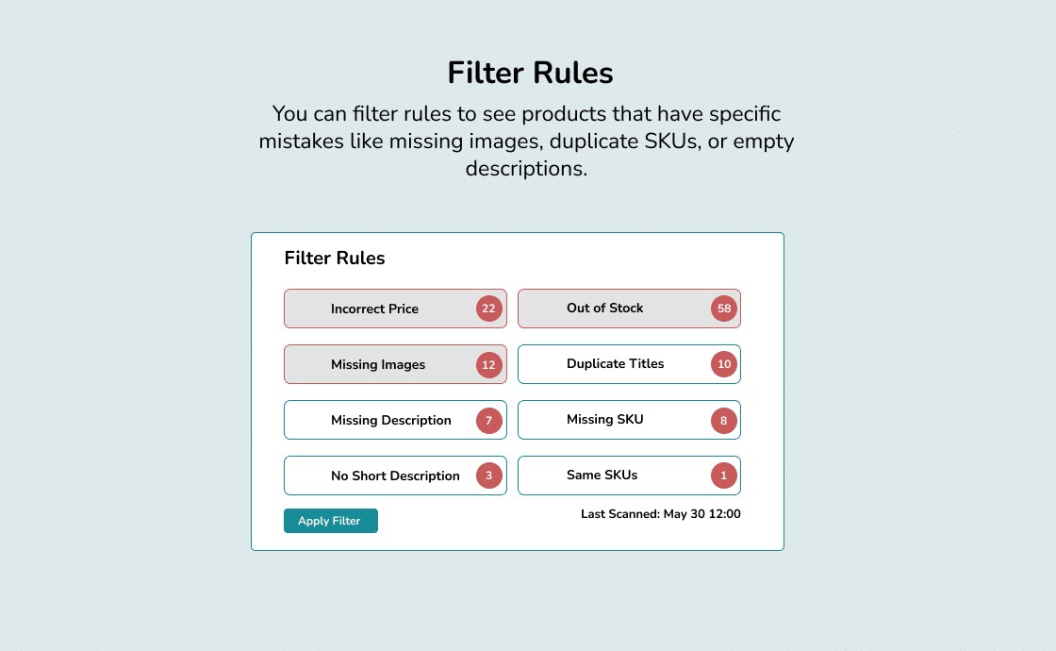Click the red 1 count badge
The height and width of the screenshot is (651, 1056).
tap(724, 476)
